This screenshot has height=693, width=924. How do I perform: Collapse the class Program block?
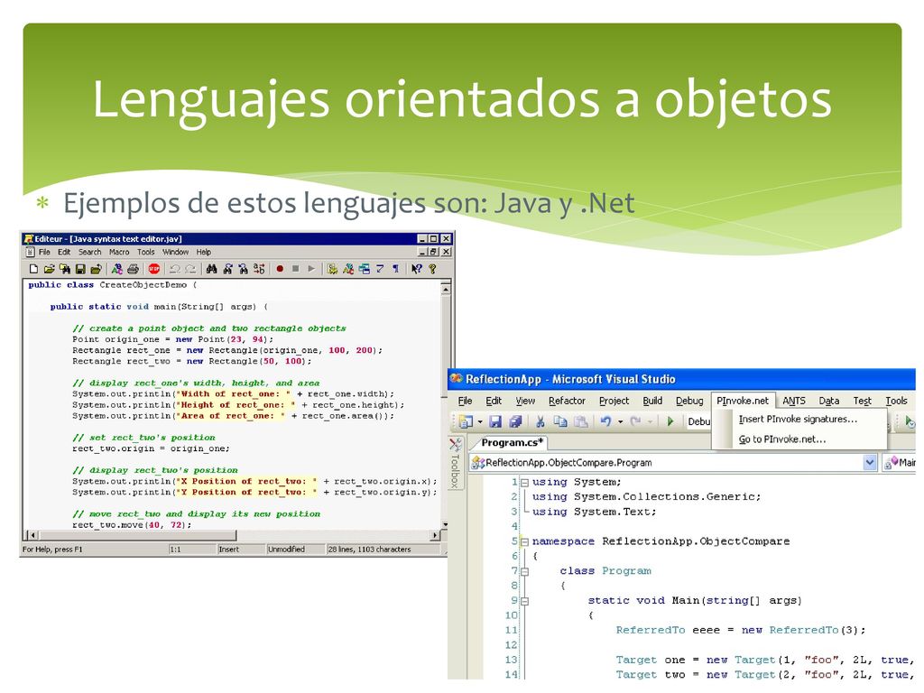[x=524, y=571]
